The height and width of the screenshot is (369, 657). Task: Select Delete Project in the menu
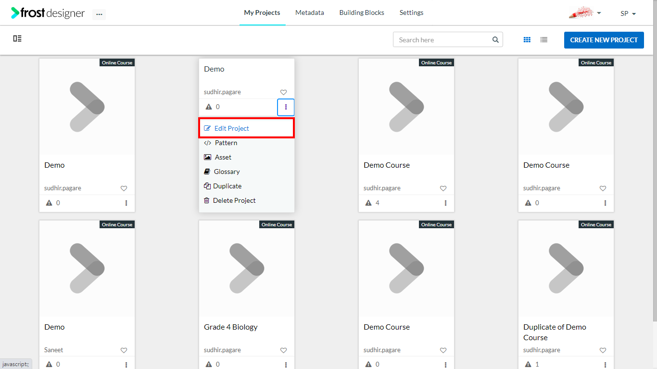[x=246, y=200]
